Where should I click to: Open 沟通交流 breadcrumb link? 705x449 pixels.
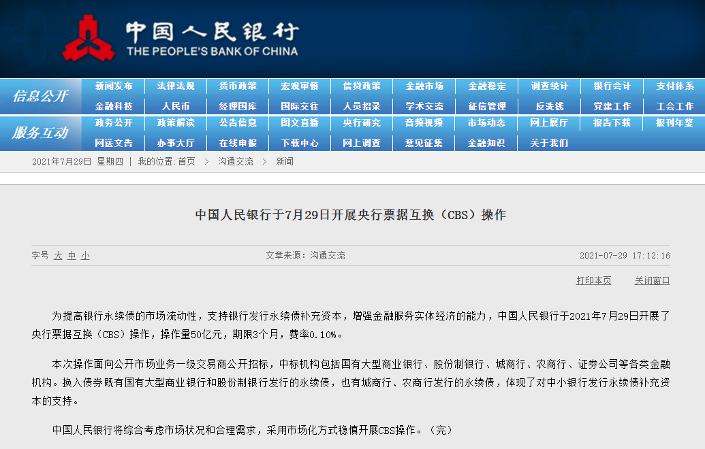pos(236,162)
